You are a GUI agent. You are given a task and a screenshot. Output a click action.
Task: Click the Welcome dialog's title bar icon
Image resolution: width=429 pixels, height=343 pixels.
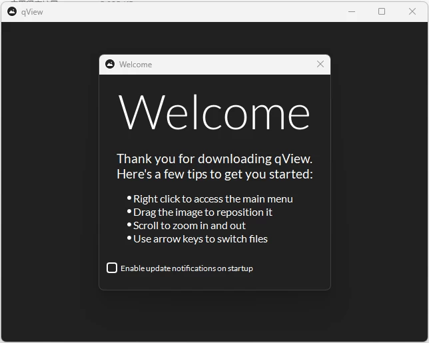tap(110, 64)
